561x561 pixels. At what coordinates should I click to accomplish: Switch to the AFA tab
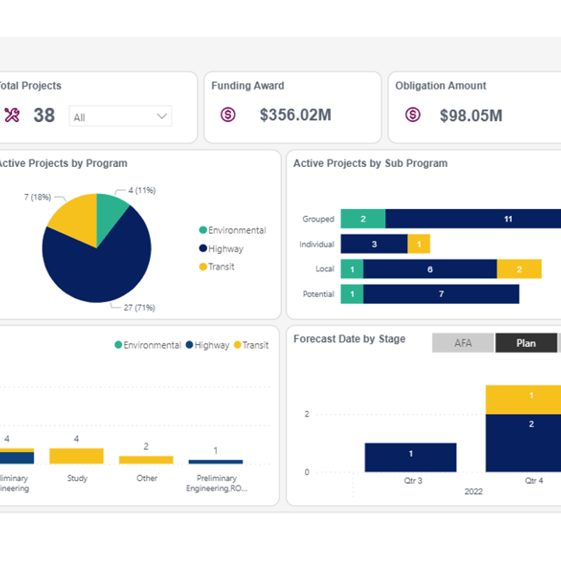pyautogui.click(x=463, y=343)
